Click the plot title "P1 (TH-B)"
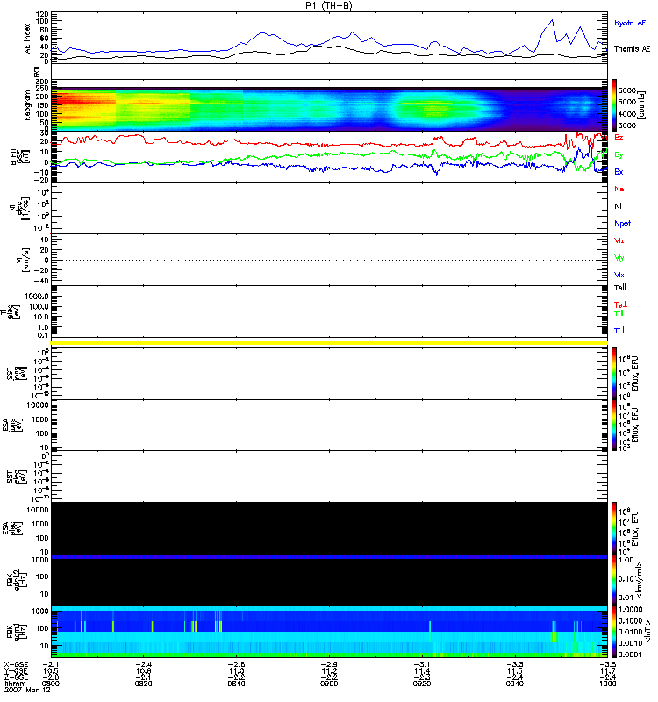This screenshot has height=702, width=658. 329,5
